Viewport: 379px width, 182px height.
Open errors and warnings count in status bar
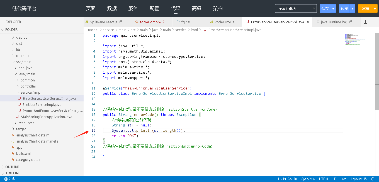point(11,179)
